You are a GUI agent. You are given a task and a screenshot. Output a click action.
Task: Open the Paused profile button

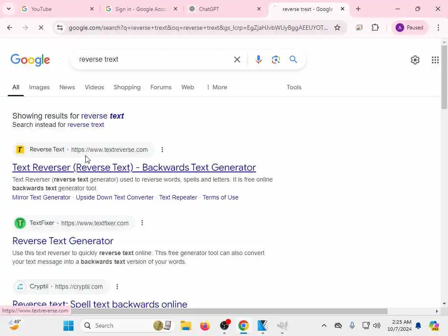point(409,28)
